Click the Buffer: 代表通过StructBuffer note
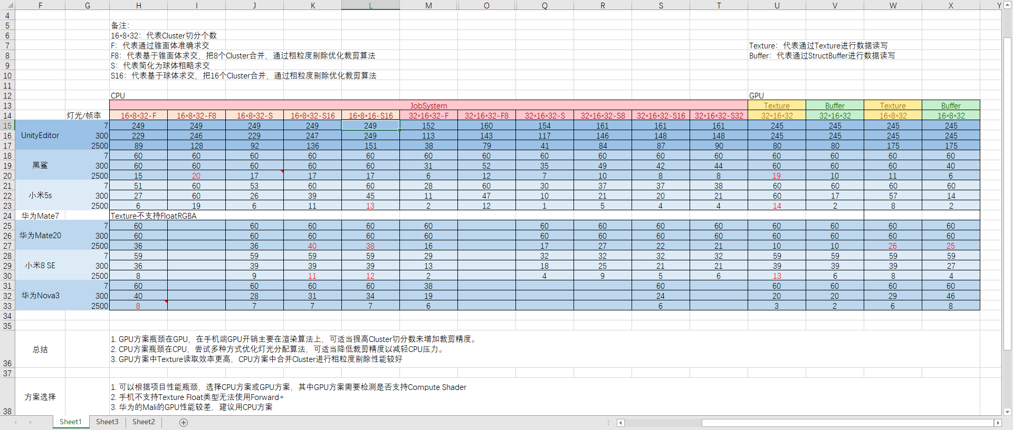1013x430 pixels. coord(821,55)
